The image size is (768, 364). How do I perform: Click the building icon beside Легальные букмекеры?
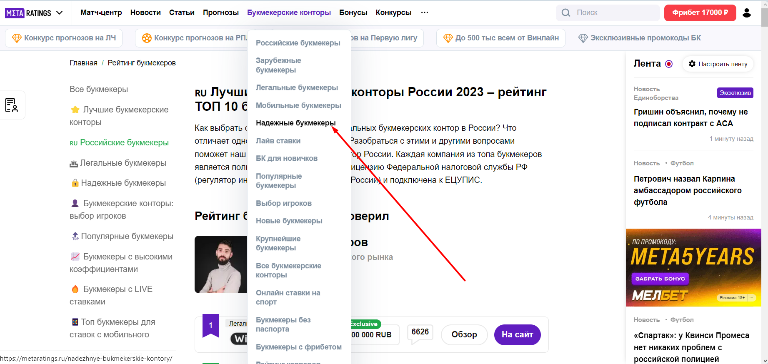[x=74, y=164]
